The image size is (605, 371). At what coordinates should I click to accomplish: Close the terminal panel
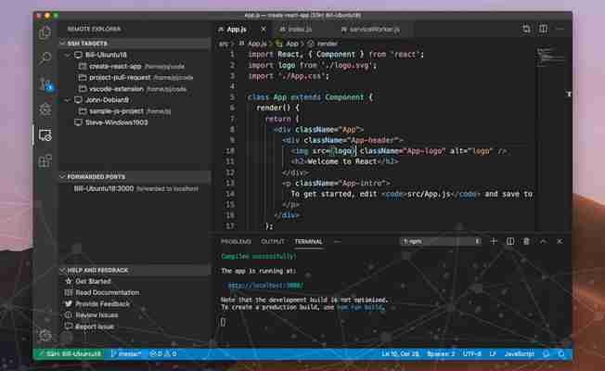pos(560,241)
